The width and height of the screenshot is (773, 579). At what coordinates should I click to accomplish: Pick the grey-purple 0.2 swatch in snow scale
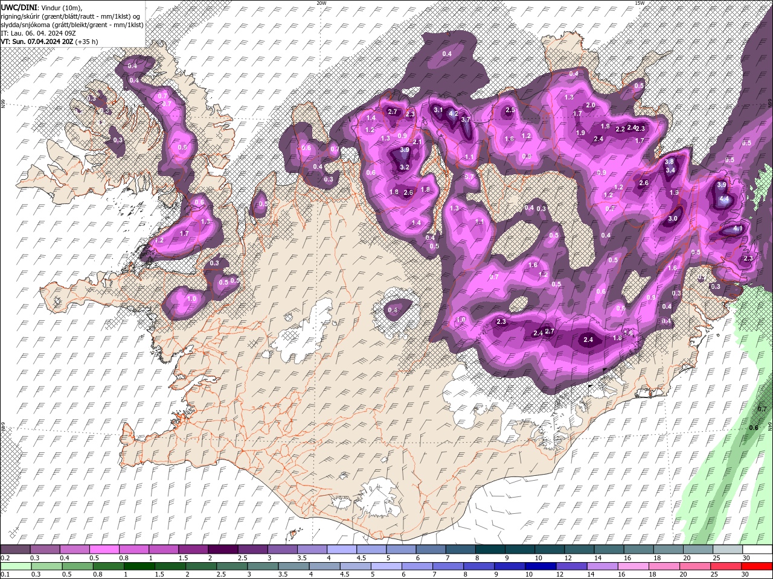15,549
